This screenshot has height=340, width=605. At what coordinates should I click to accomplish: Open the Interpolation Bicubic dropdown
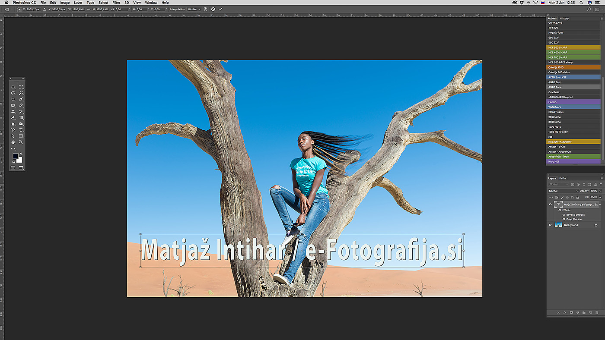[x=194, y=9]
